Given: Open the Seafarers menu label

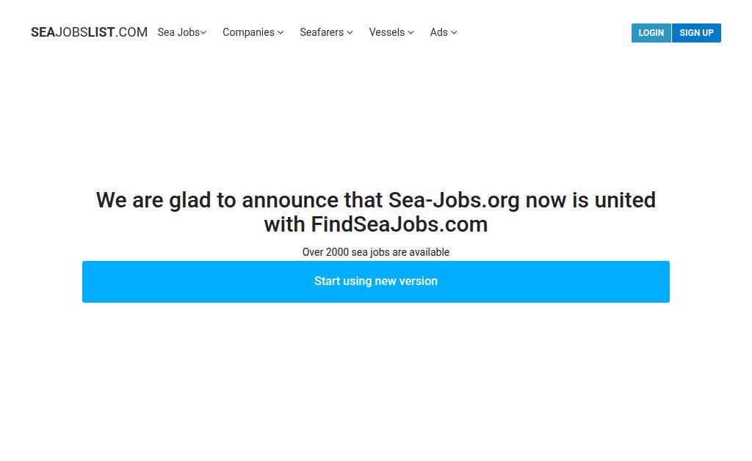Looking at the screenshot, I should click(322, 32).
